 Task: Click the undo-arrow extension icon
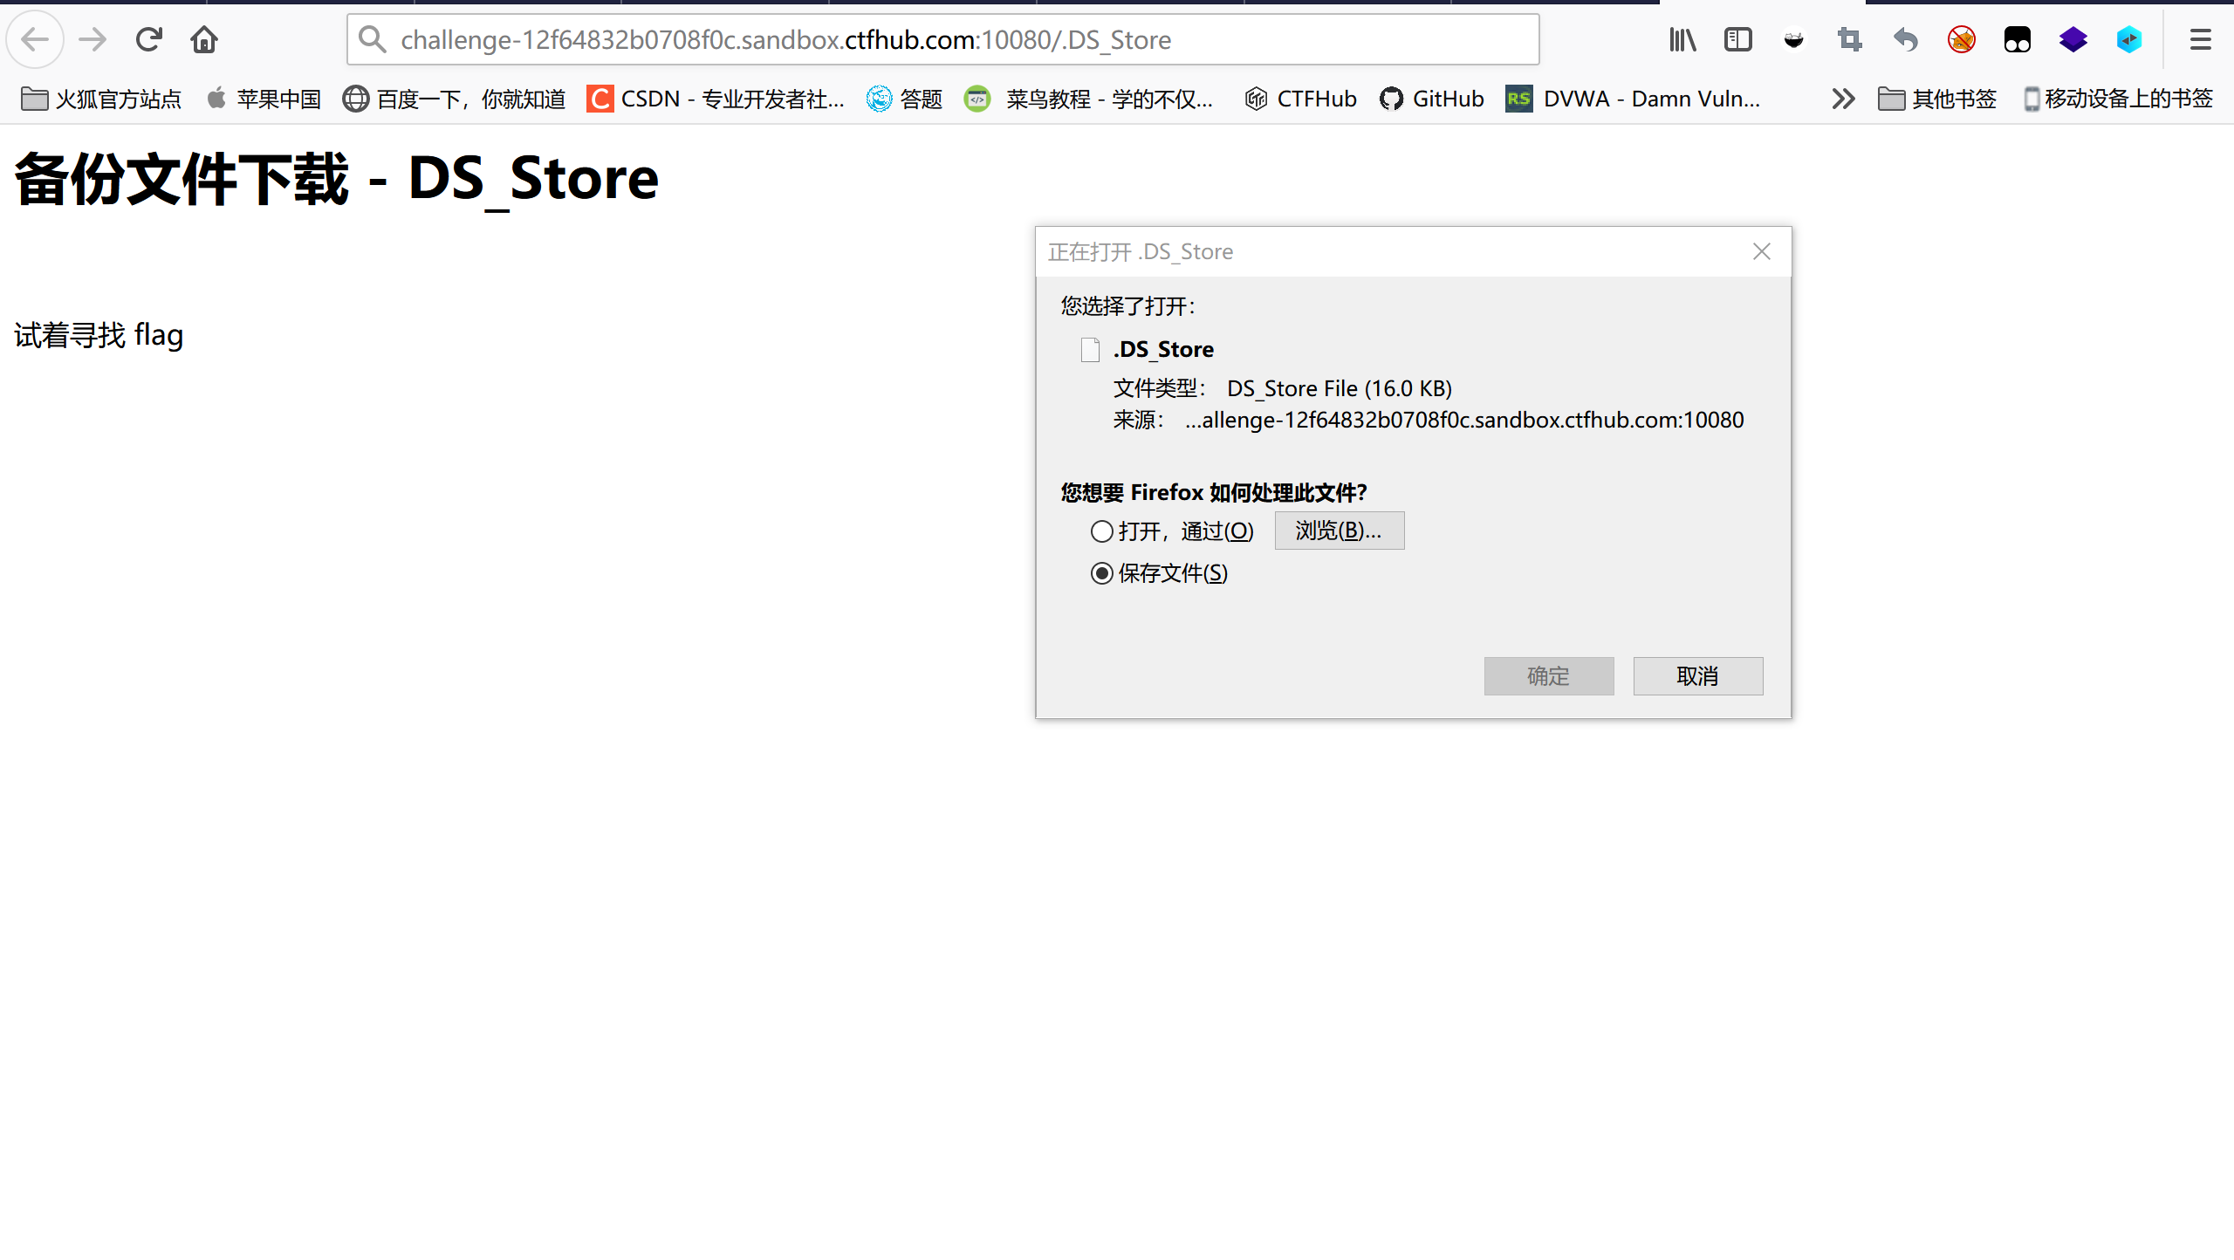(1905, 39)
